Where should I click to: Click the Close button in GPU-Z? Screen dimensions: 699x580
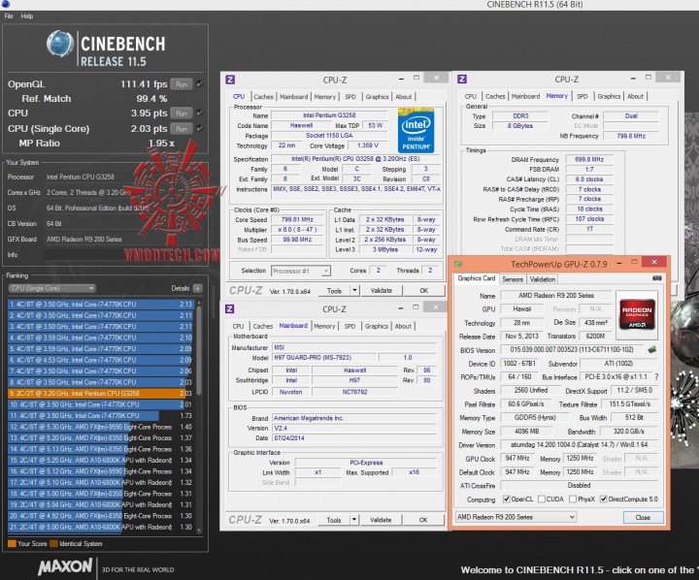point(643,518)
